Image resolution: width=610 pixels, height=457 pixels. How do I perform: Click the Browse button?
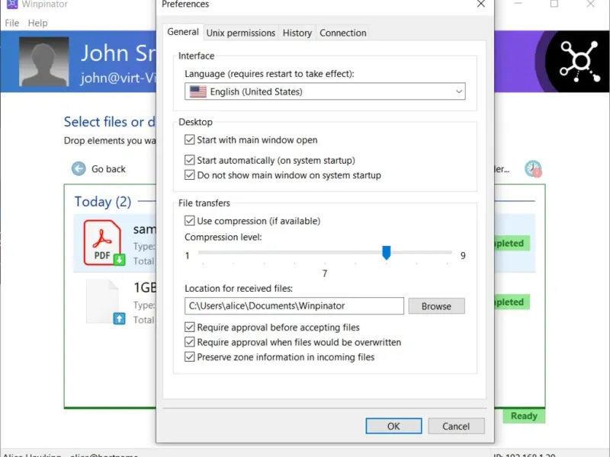coord(436,306)
